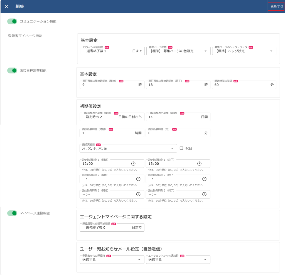285x275 pixels.
Task: Turn off マイページ連絡機能 toggle
Action: click(12, 213)
